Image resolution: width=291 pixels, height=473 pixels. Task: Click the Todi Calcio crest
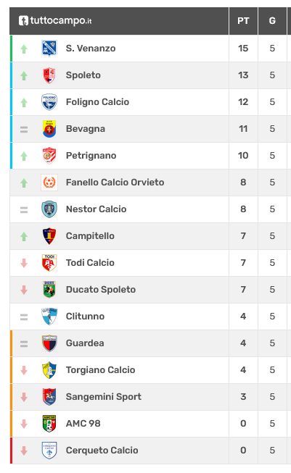(49, 263)
